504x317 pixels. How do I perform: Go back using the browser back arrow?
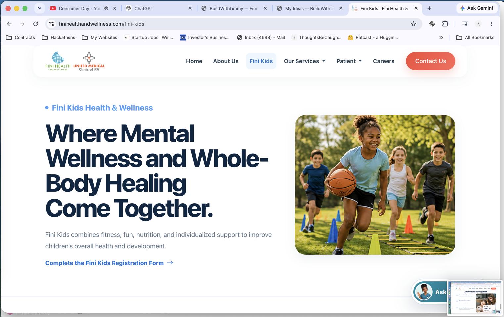point(9,24)
